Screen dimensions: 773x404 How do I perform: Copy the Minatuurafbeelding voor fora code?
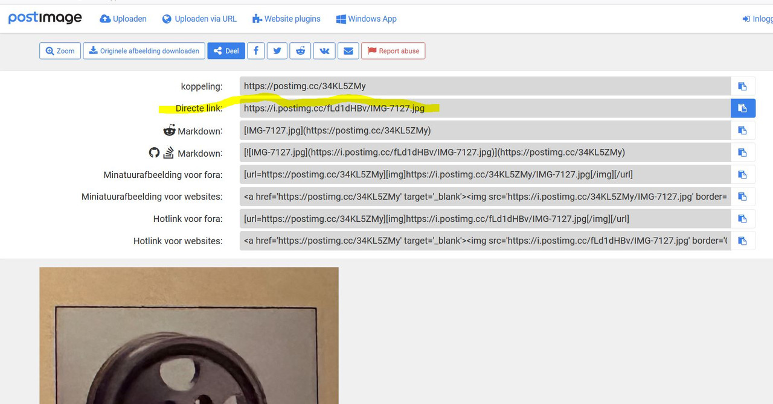[x=743, y=174]
